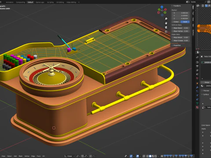This screenshot has height=158, width=211.
Task: Click the Assign material button
Action: pyautogui.click(x=206, y=83)
